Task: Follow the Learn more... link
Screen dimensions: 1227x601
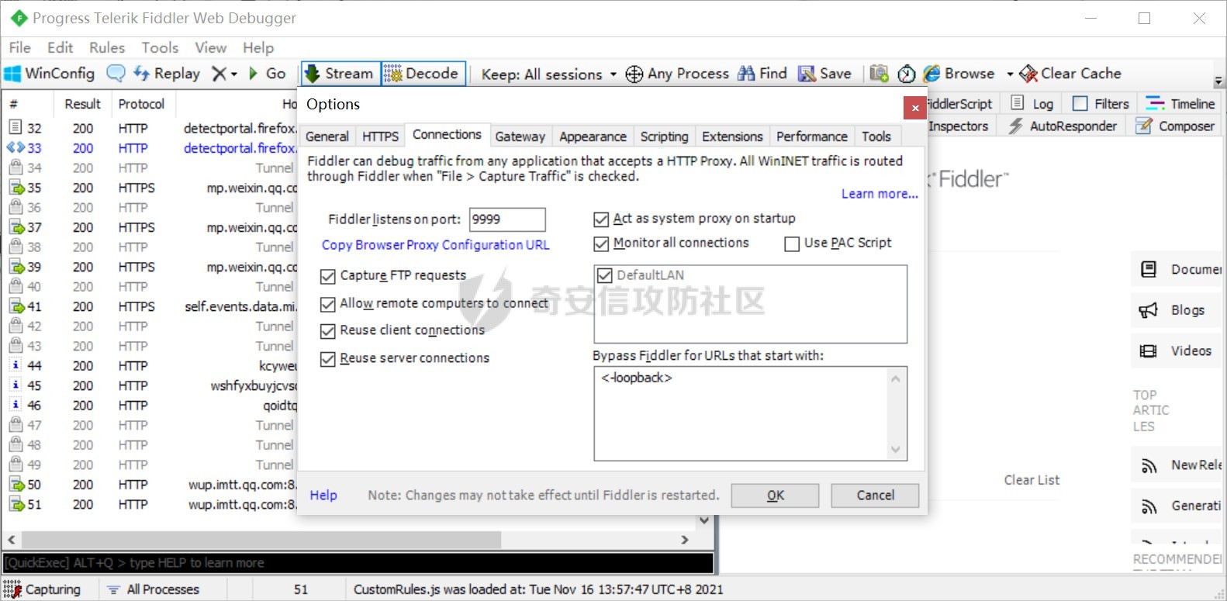Action: click(x=880, y=194)
